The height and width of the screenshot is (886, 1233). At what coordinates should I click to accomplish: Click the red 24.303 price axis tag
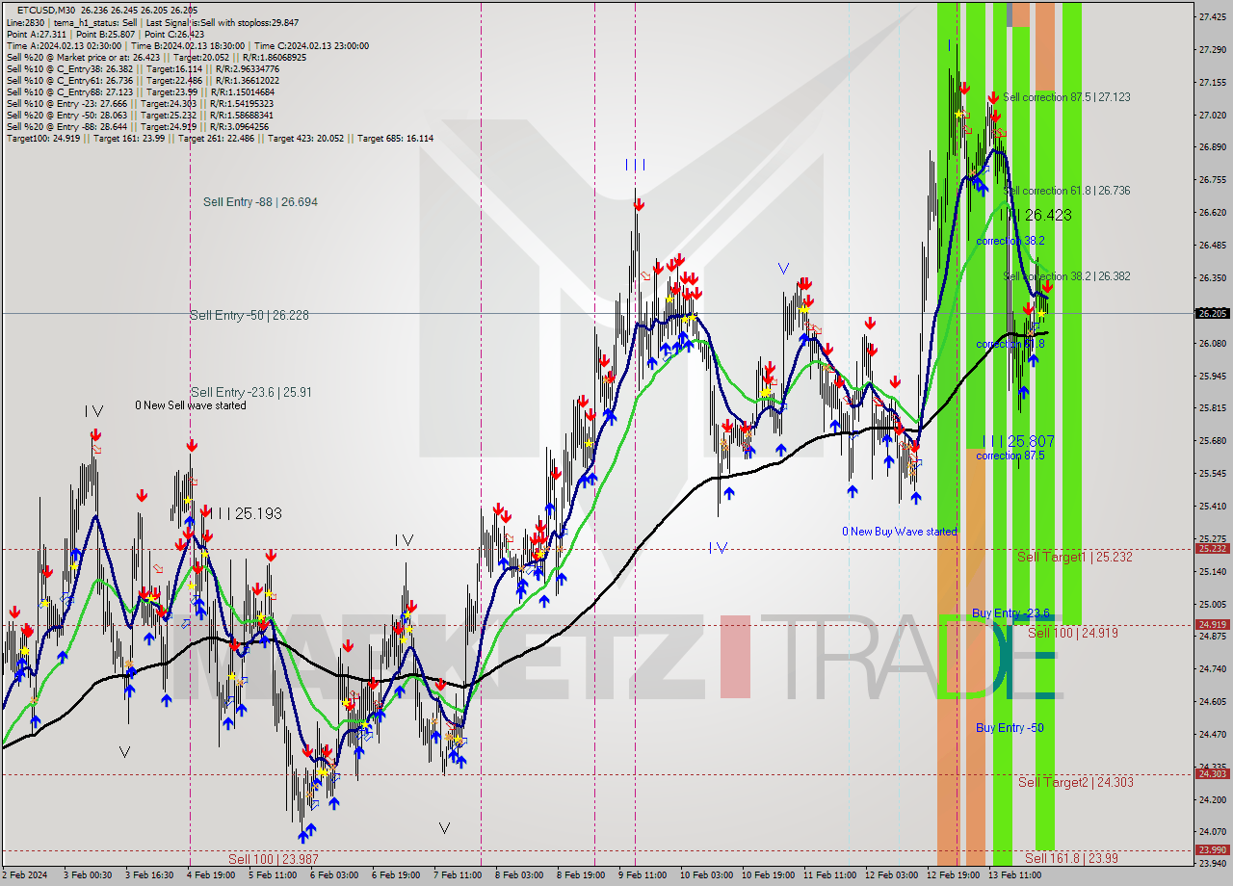[1212, 774]
